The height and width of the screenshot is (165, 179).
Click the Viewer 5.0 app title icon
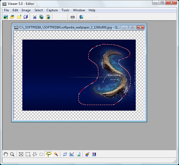click(x=4, y=4)
